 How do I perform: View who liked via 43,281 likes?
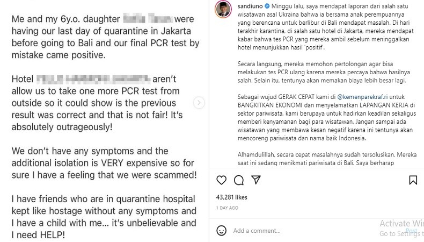(231, 197)
